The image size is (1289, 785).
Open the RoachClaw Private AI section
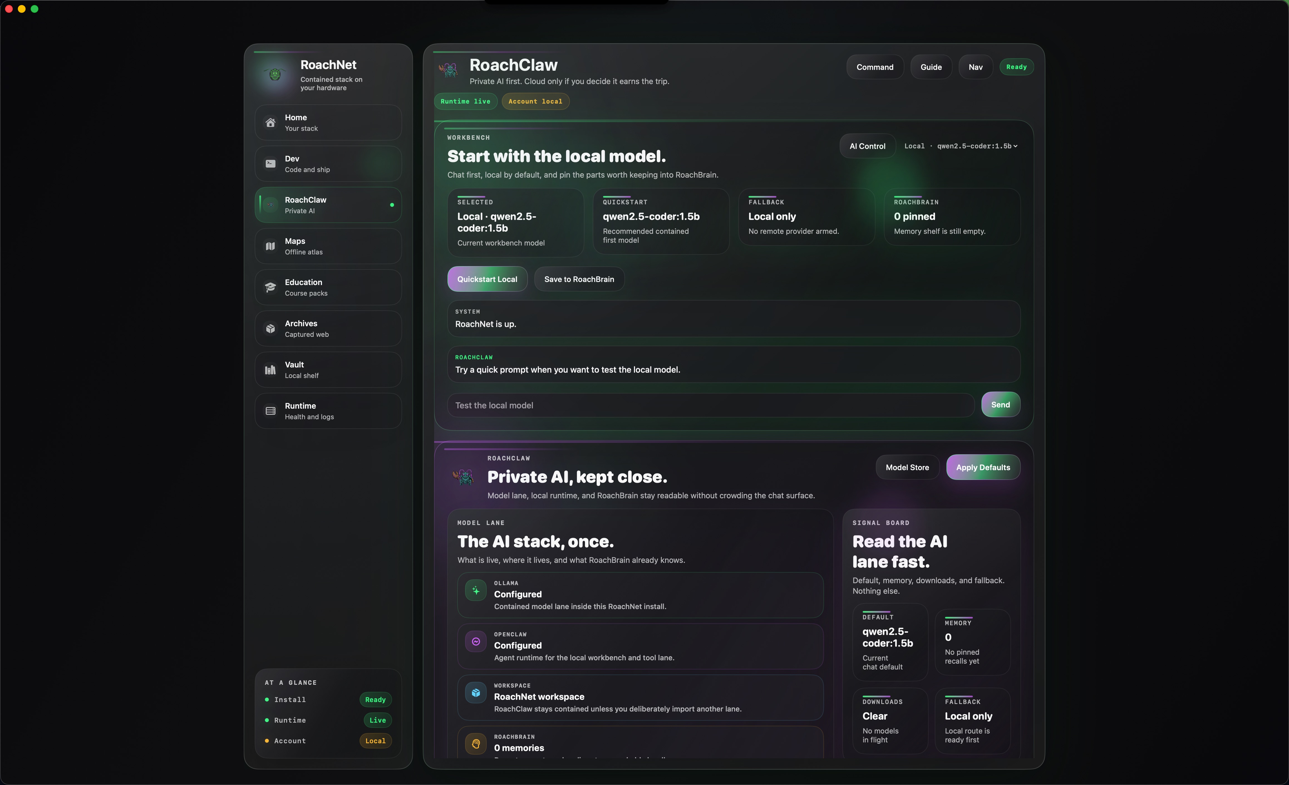328,205
